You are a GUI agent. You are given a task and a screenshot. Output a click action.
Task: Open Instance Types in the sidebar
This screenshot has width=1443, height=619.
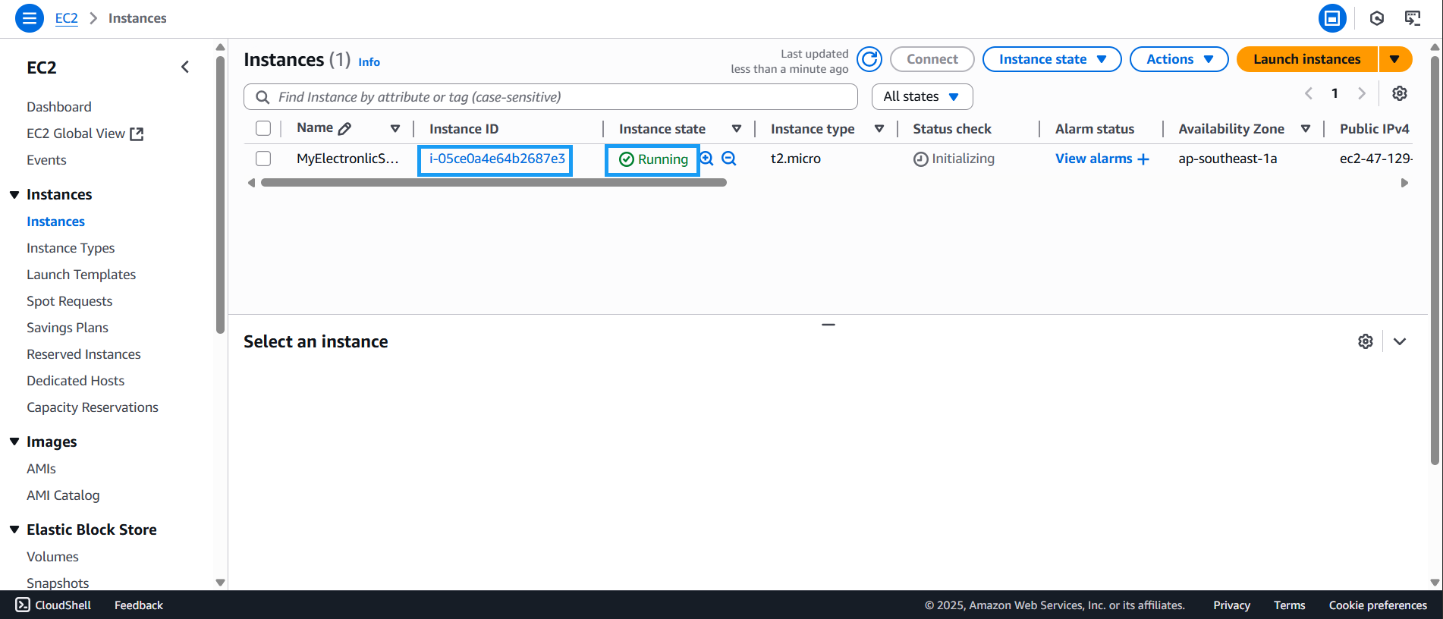(x=71, y=248)
